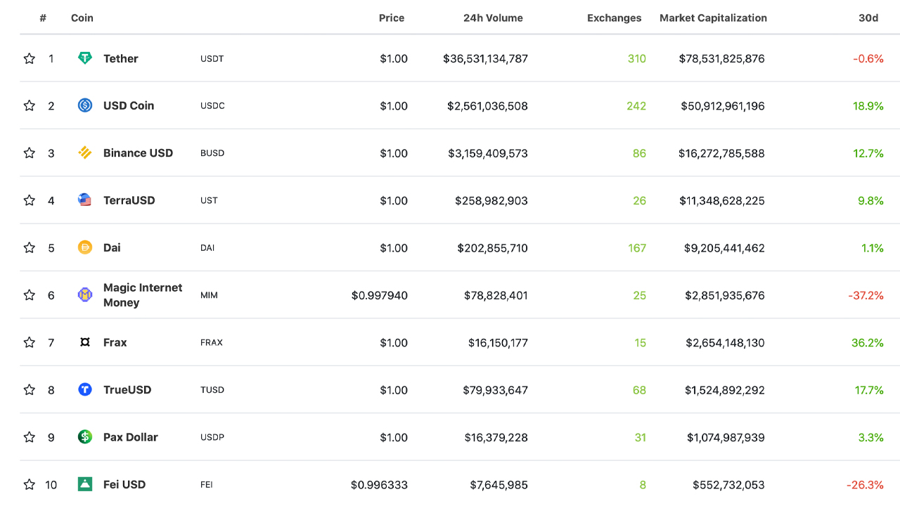This screenshot has height=506, width=900.
Task: Click the Pax Dollar logo icon
Action: click(85, 437)
